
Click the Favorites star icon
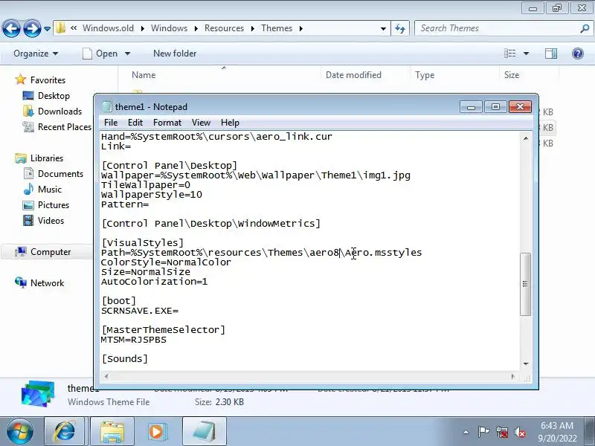pos(20,80)
